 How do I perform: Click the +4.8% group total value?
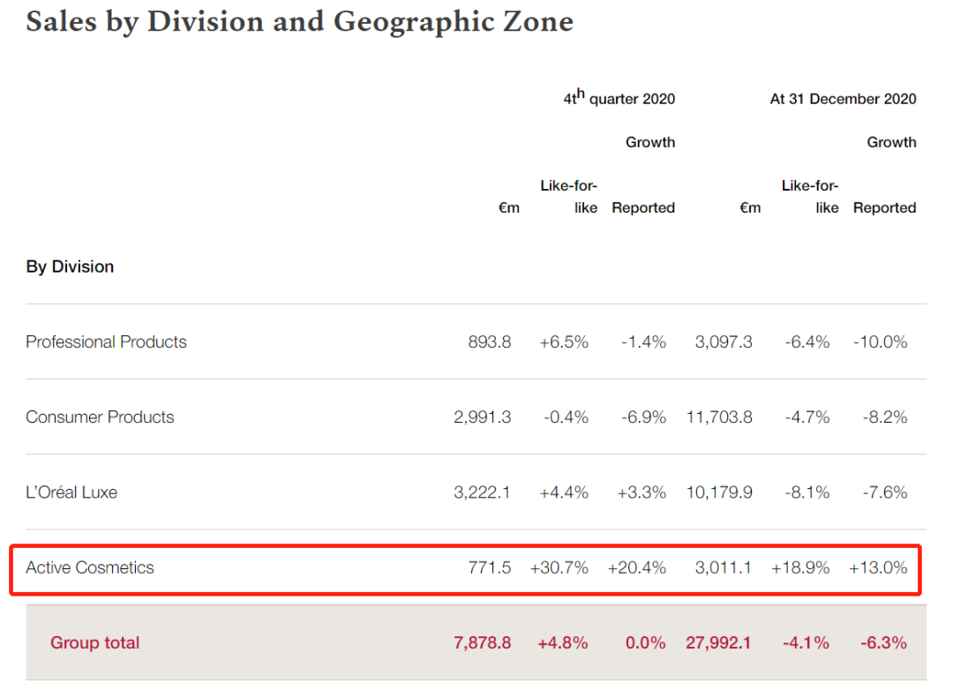click(563, 643)
